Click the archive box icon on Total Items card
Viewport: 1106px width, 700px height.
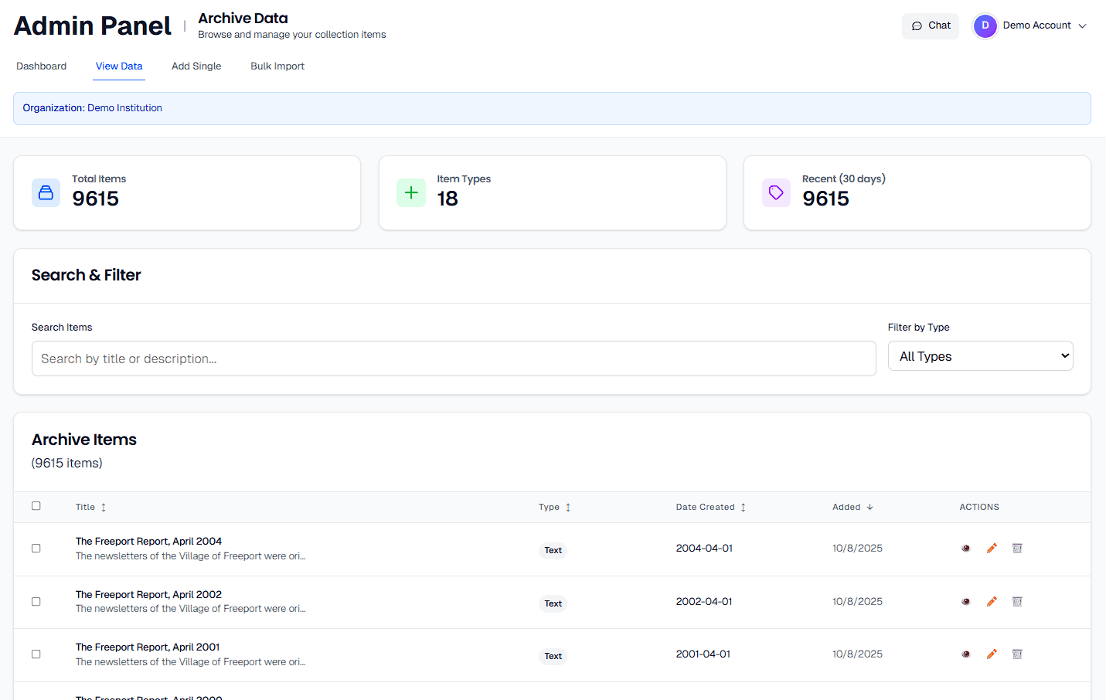(x=46, y=192)
